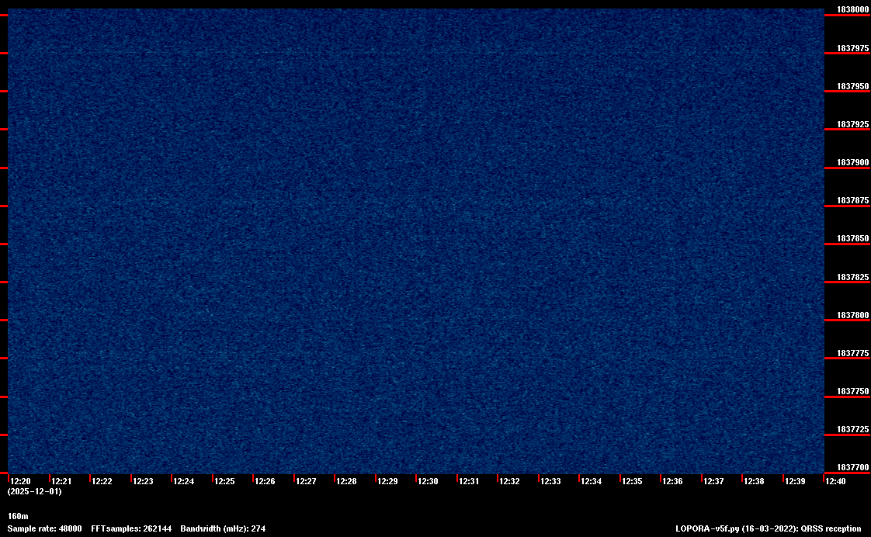Image resolution: width=871 pixels, height=537 pixels.
Task: Click the 12:40 time label
Action: pos(835,481)
